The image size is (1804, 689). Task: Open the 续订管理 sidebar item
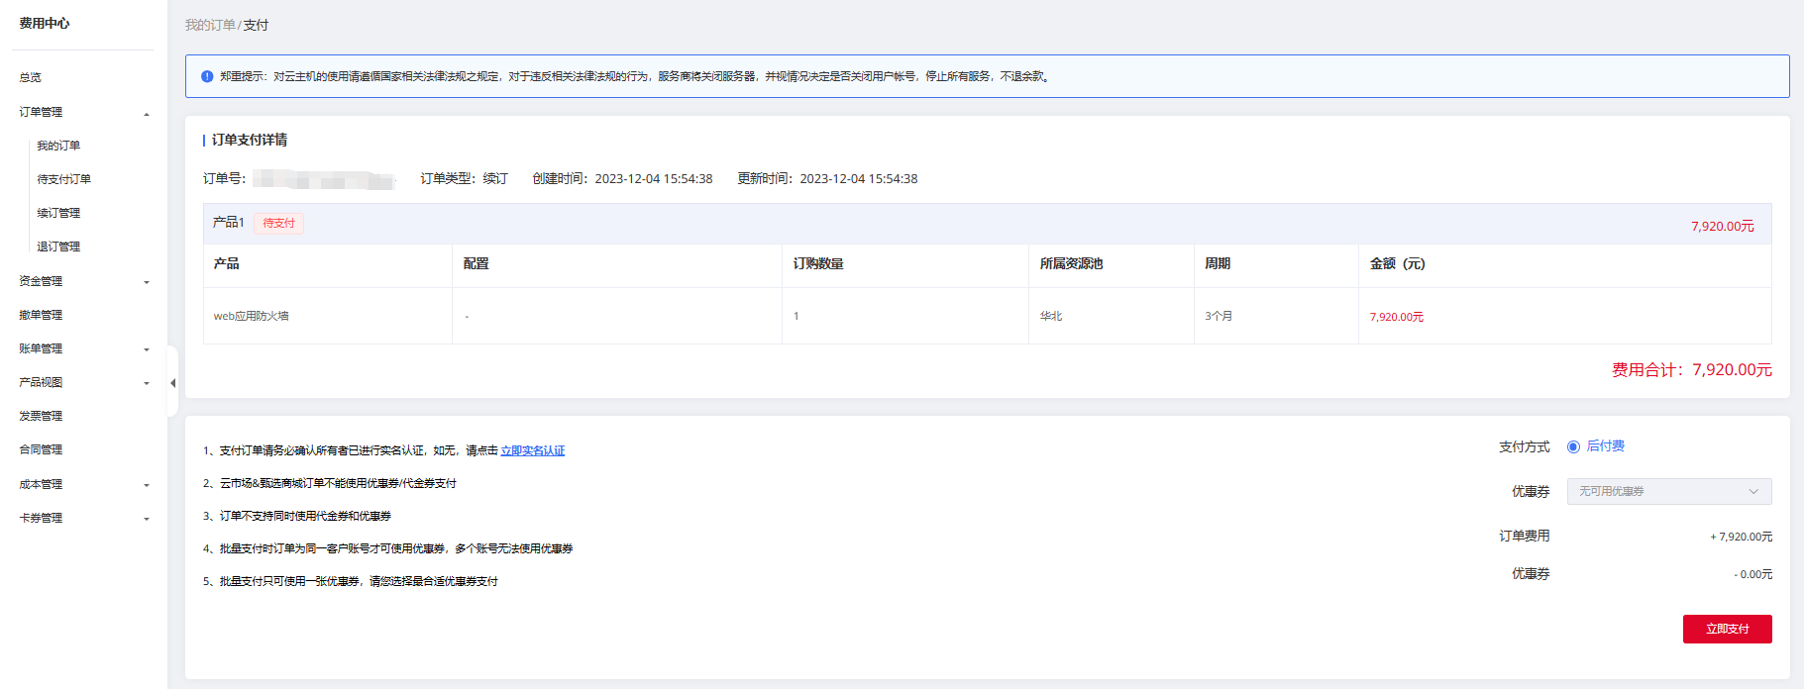pyautogui.click(x=58, y=213)
